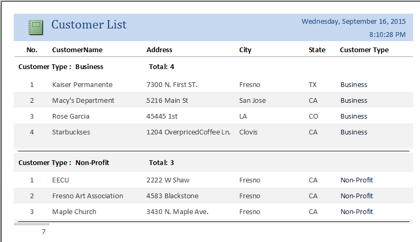Image resolution: width=420 pixels, height=242 pixels.
Task: Select the Fresno Art Association entry
Action: click(x=87, y=196)
